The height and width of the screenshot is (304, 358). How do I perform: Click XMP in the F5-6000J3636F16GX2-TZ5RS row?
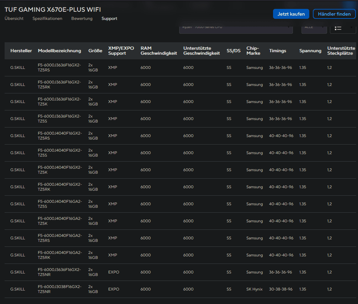[x=113, y=67]
